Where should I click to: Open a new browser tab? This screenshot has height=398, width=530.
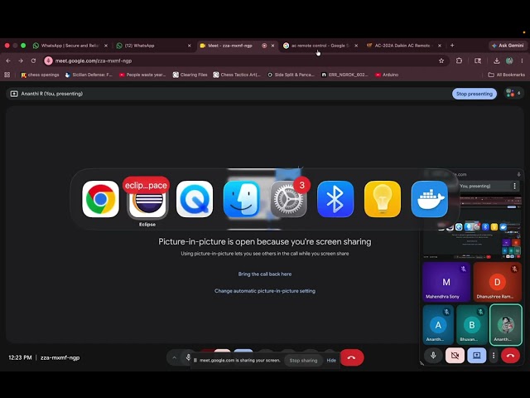coord(452,46)
